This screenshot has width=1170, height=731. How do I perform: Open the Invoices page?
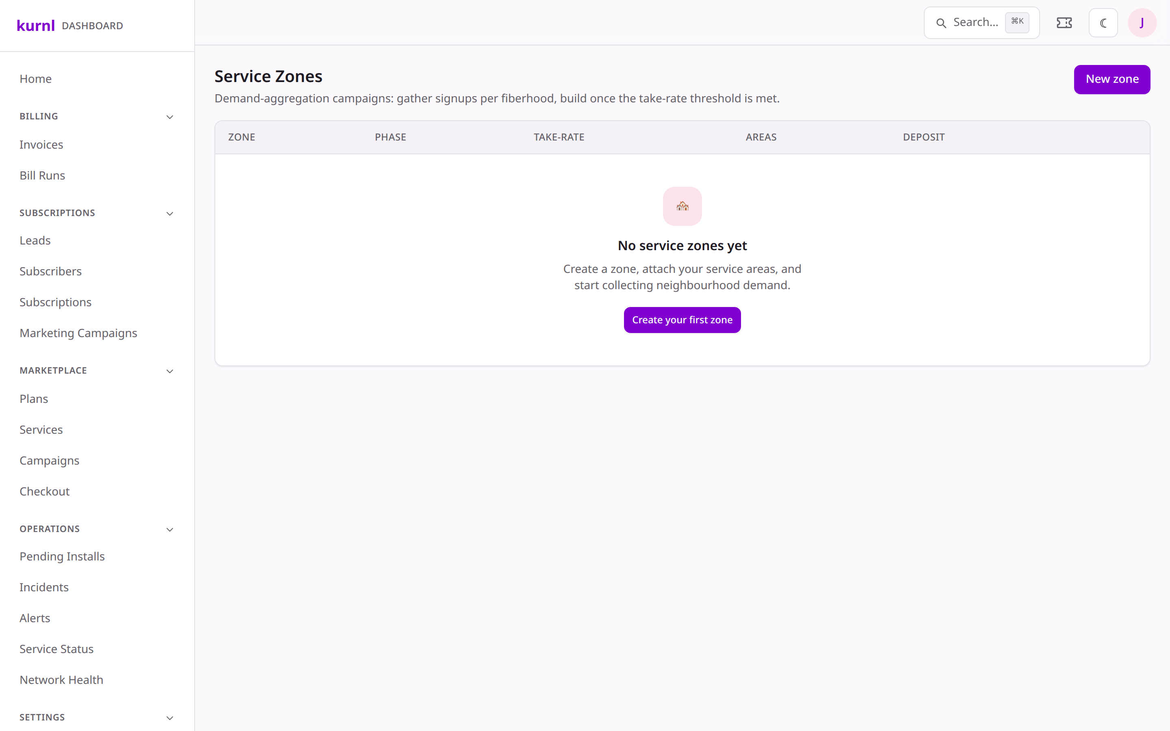41,145
